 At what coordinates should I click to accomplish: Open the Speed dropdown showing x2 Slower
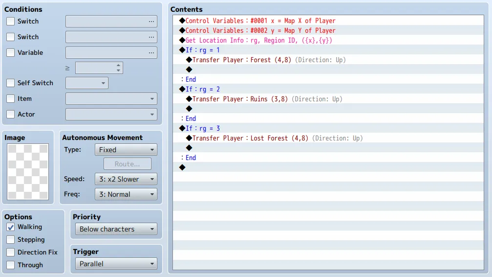click(126, 179)
